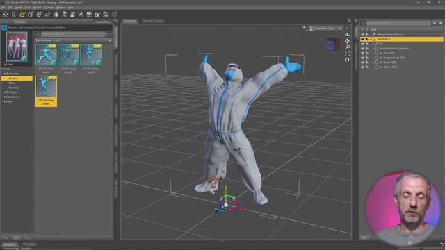Select the highlighted Jumping pose category

tap(17, 78)
